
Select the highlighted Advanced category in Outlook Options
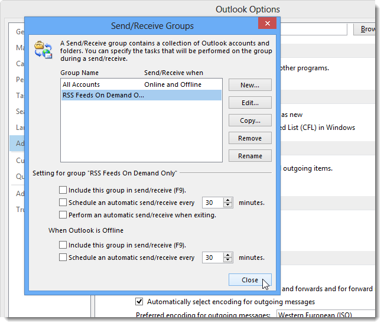(17, 144)
